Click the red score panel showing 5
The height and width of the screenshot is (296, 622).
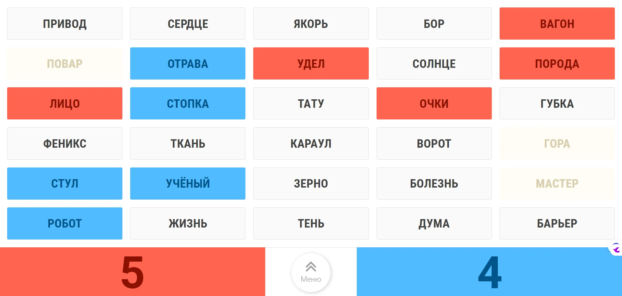(x=132, y=272)
